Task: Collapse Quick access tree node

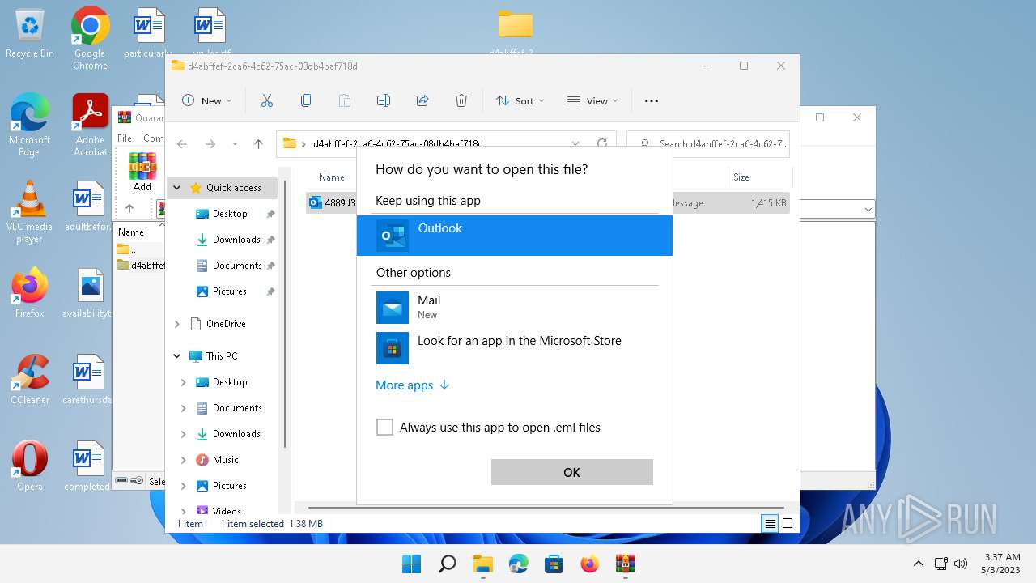Action: (x=176, y=188)
